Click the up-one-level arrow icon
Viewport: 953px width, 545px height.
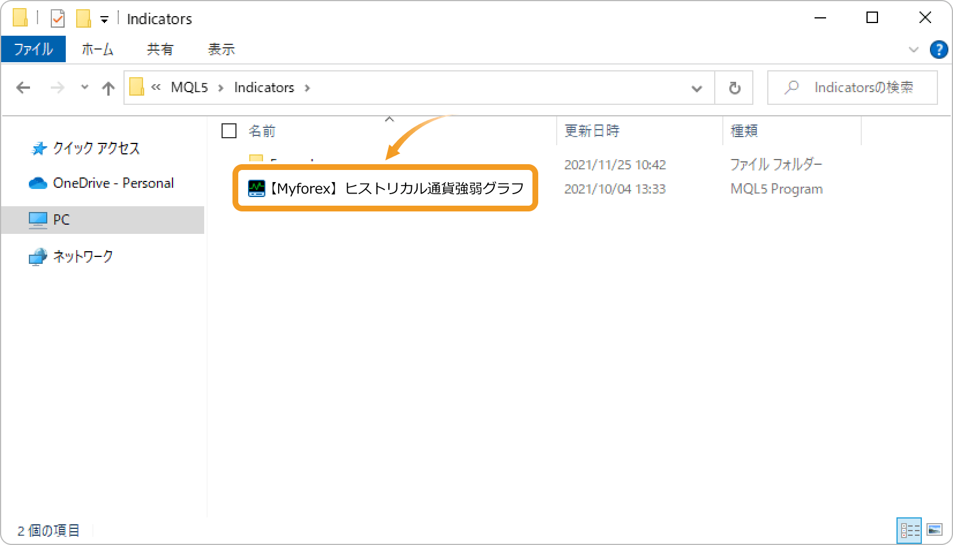click(108, 88)
